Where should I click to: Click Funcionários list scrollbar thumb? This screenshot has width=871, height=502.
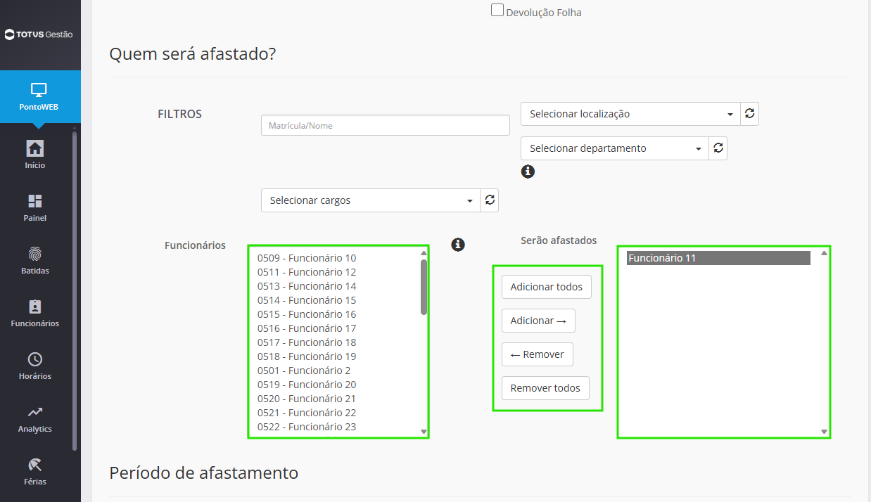[424, 287]
